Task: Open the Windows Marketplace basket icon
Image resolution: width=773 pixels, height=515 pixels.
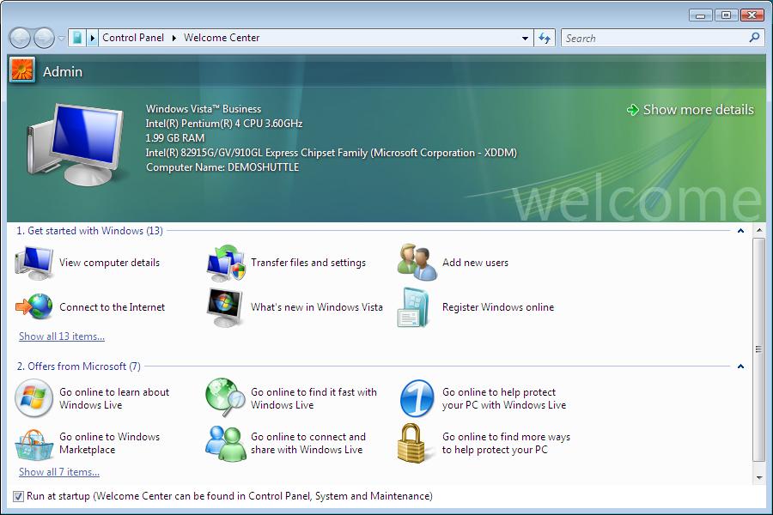Action: pos(33,444)
